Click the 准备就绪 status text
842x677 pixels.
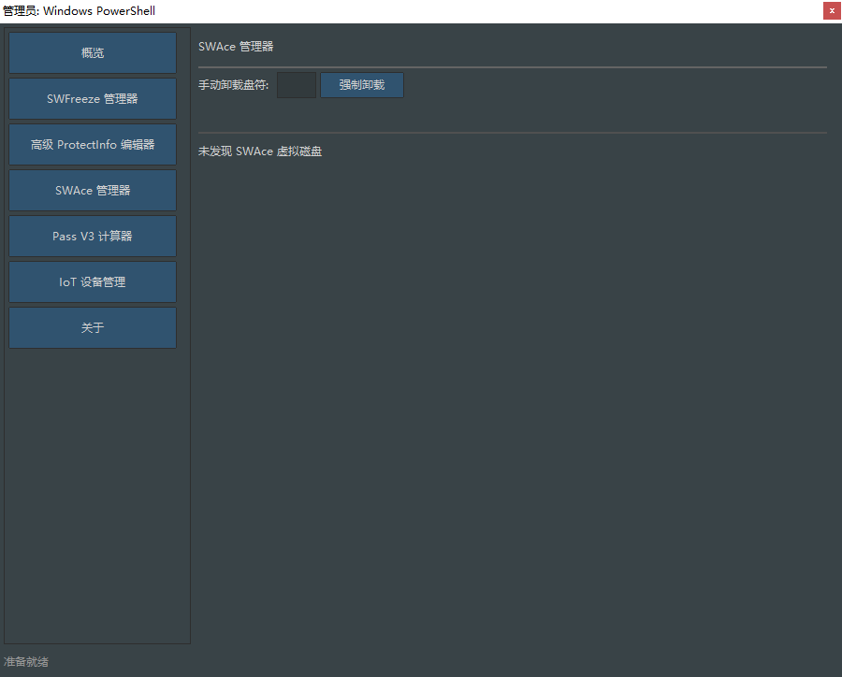click(26, 662)
